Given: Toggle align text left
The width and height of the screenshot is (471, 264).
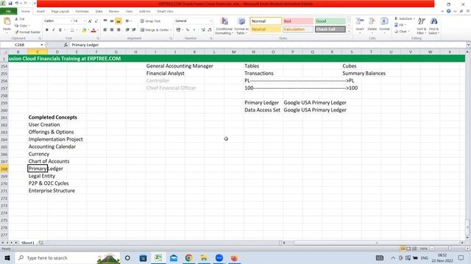Looking at the screenshot, I should click(105, 29).
